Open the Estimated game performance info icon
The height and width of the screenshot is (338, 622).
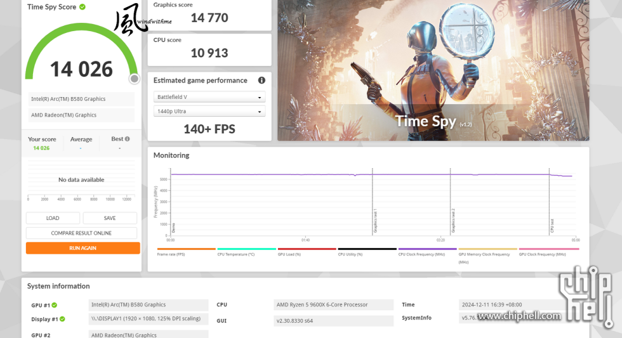[x=261, y=80]
